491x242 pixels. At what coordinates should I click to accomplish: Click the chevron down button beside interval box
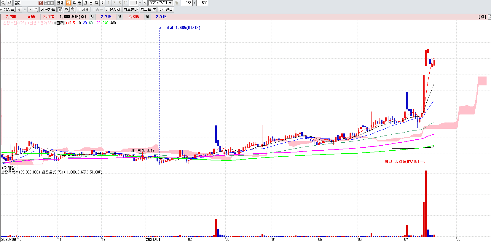point(145,3)
